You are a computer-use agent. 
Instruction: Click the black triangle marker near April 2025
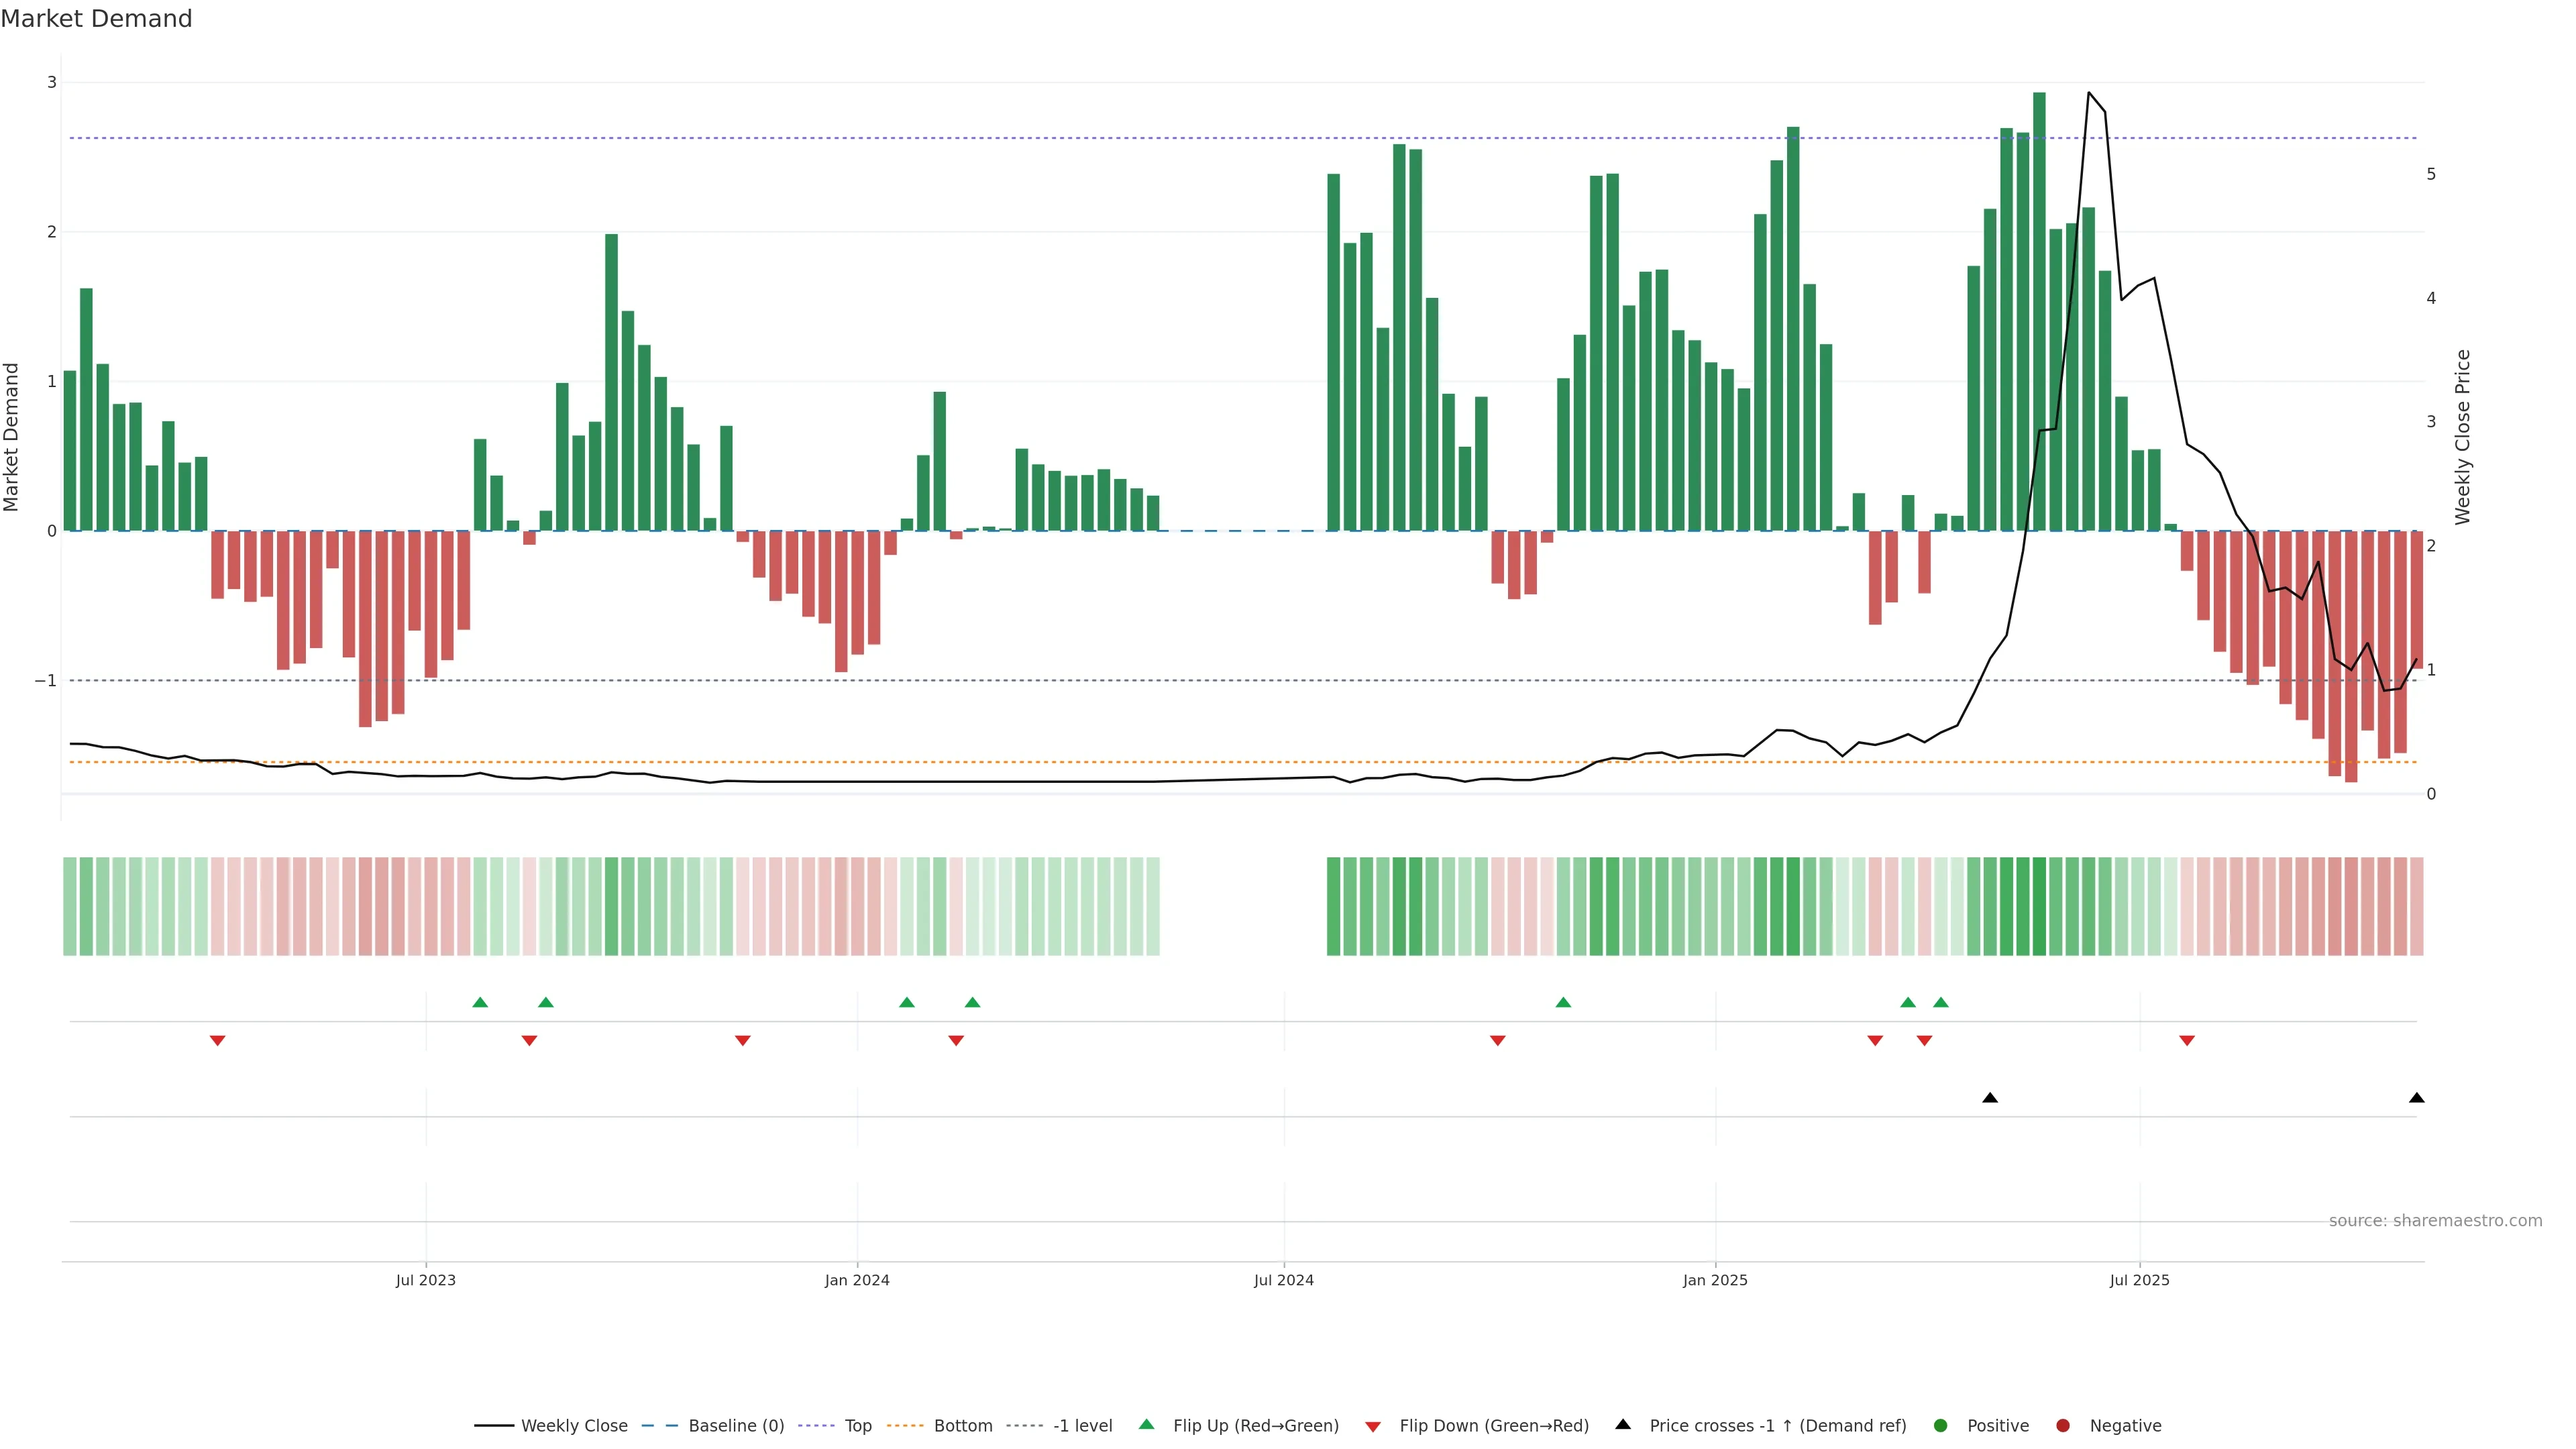click(1990, 1098)
